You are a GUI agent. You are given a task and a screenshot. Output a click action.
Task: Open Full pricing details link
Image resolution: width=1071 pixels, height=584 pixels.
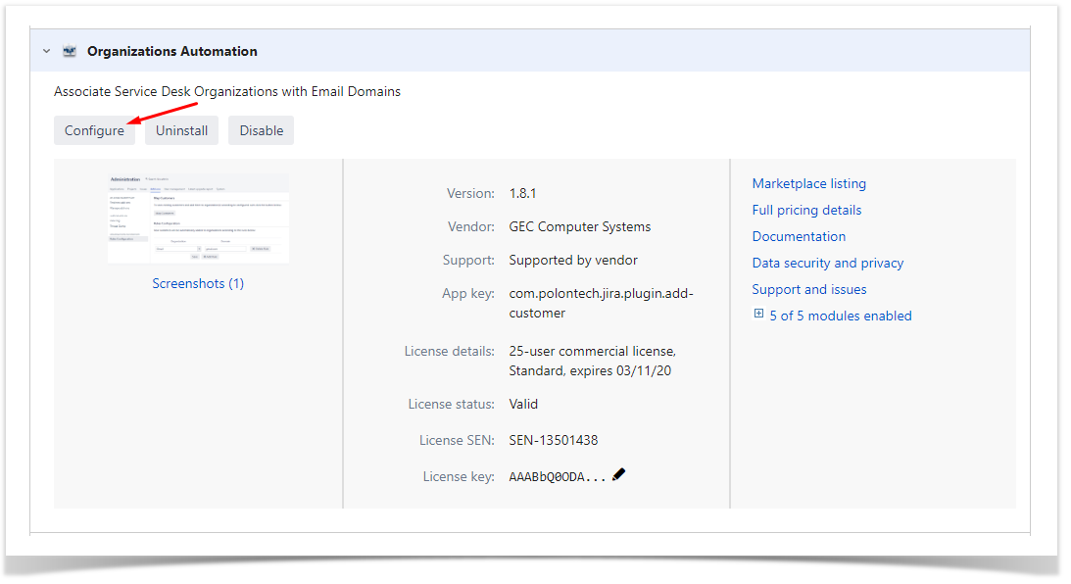click(806, 210)
